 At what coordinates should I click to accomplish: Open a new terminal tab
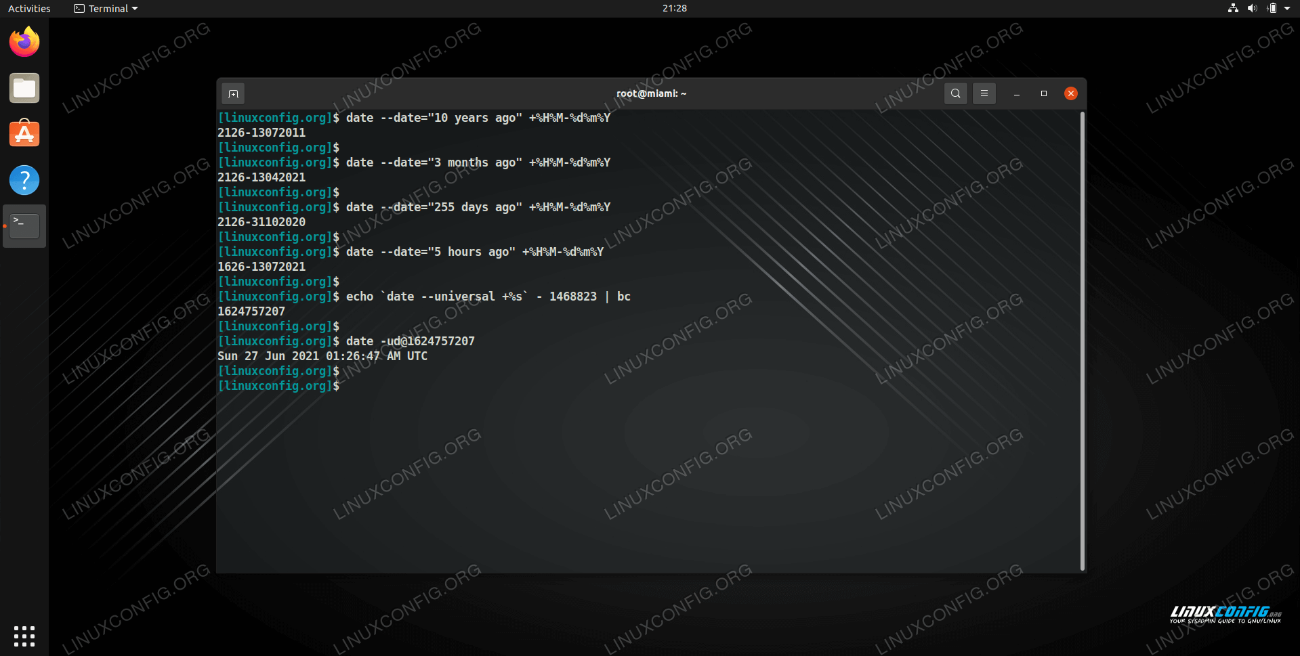(233, 93)
